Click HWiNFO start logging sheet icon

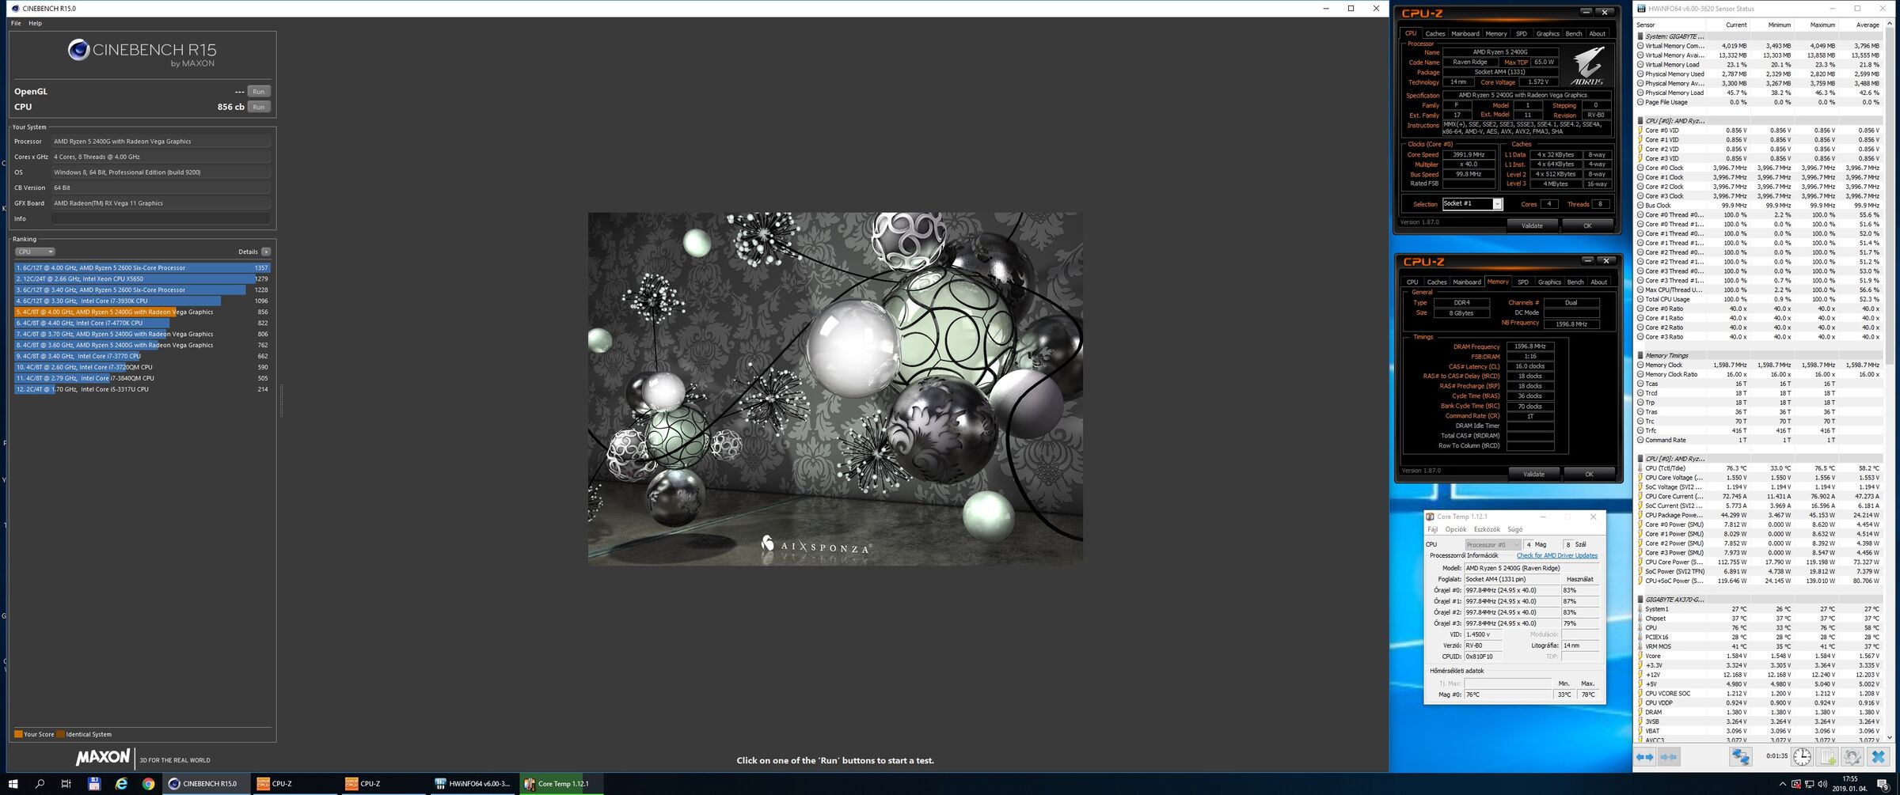(x=1827, y=757)
